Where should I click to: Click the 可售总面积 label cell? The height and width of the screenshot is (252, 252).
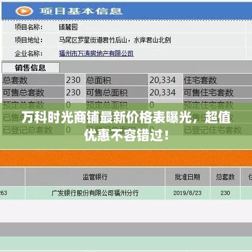[x=117, y=92]
